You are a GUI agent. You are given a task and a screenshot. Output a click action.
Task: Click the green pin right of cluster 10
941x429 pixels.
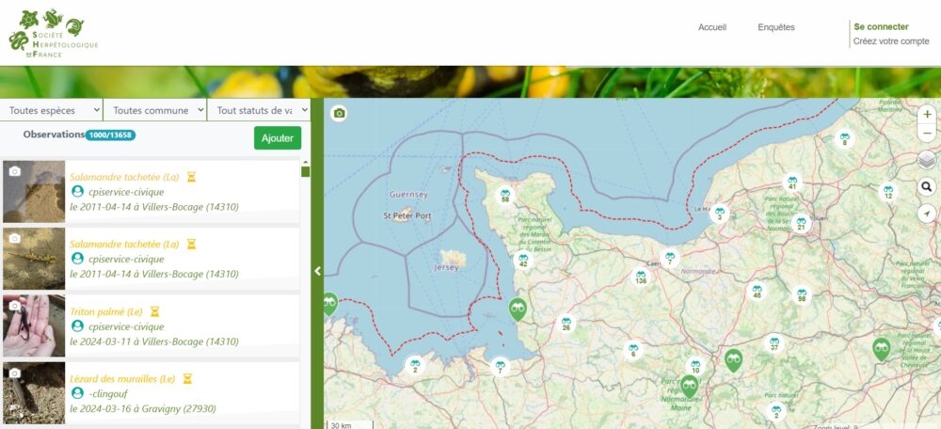(x=733, y=360)
